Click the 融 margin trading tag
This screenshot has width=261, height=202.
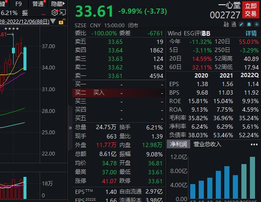pyautogui.click(x=226, y=25)
